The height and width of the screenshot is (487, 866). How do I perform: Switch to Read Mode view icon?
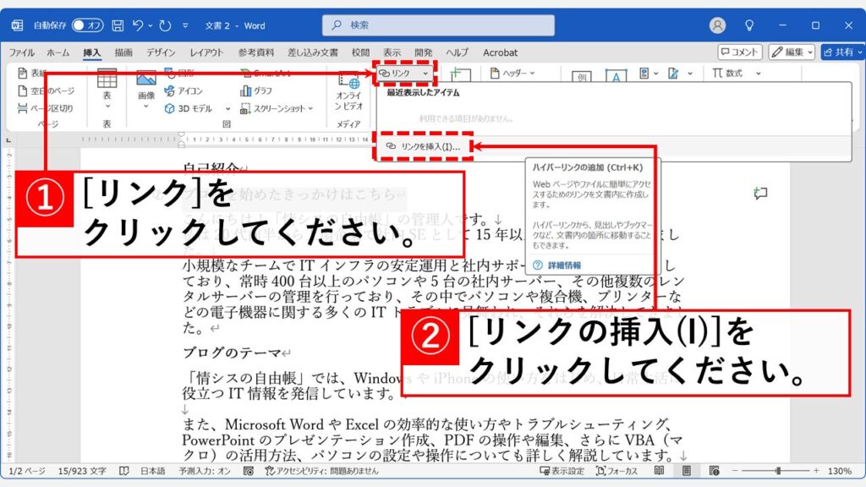(x=659, y=471)
